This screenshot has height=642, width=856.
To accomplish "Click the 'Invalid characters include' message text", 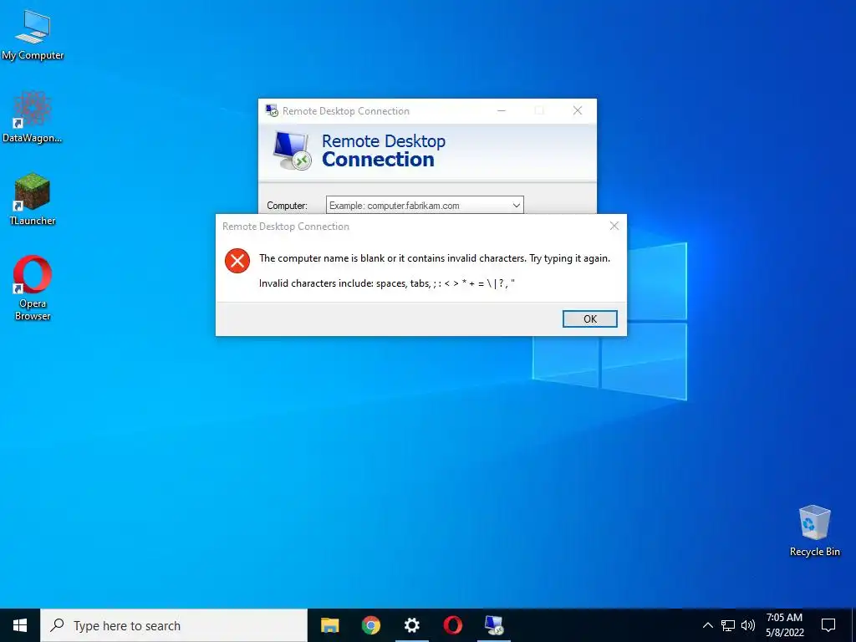I will coord(387,283).
